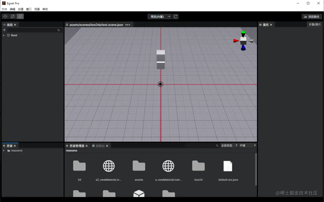Select the a_newMaterial.mat asset icon
Screen dimensions: 324x202
click(x=168, y=166)
